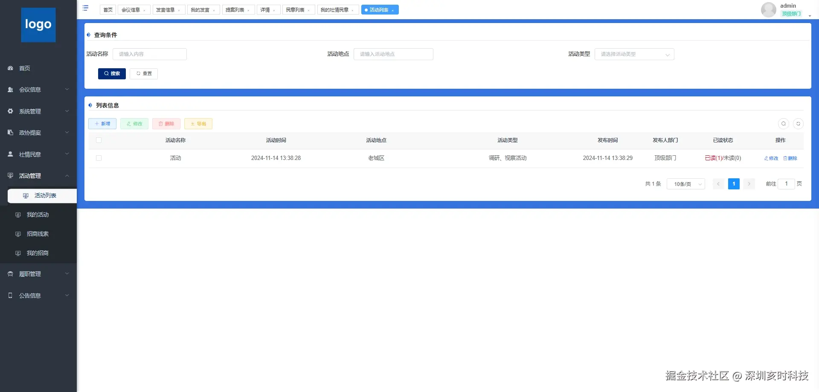Image resolution: width=819 pixels, height=392 pixels.
Task: Open 首页 in the sidebar
Action: point(38,68)
